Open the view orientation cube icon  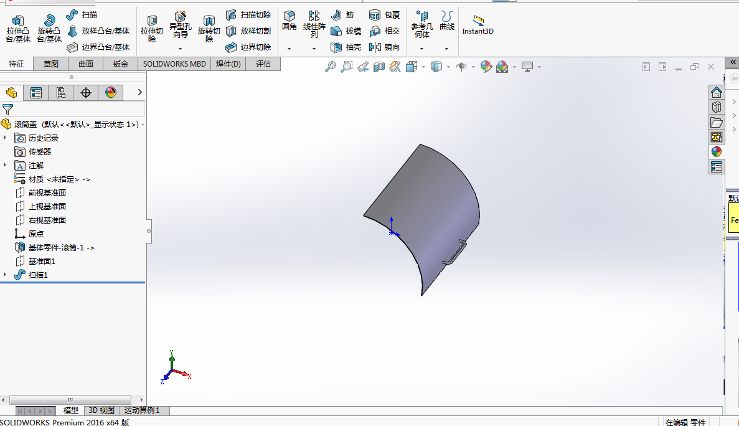[x=412, y=67]
